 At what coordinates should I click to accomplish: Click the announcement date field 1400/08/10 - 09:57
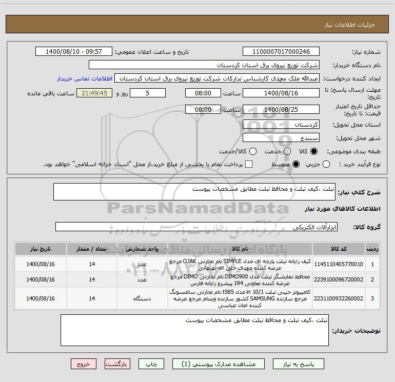[74, 51]
